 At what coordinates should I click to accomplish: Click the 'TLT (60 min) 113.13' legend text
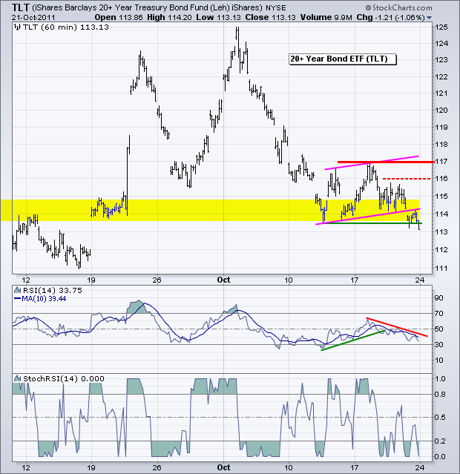[x=65, y=27]
